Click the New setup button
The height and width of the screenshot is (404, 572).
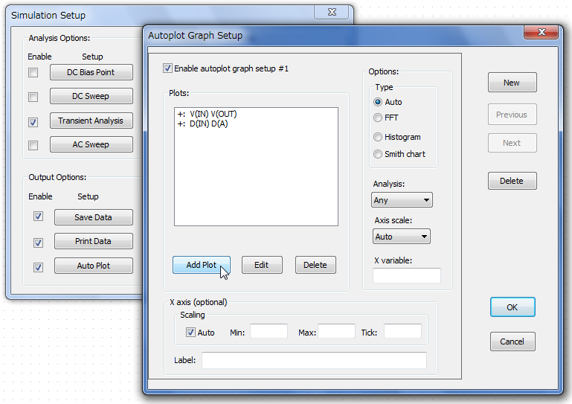pos(512,83)
